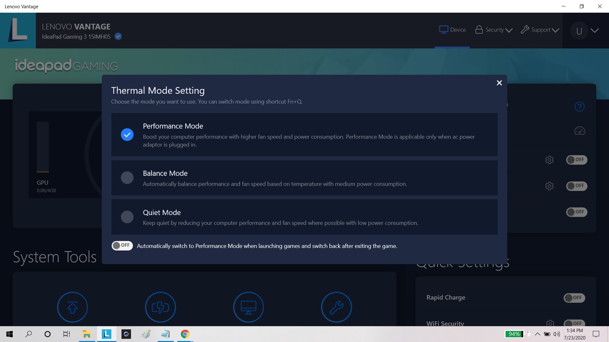Click the Performance Mode title text
This screenshot has width=609, height=342.
pyautogui.click(x=173, y=126)
